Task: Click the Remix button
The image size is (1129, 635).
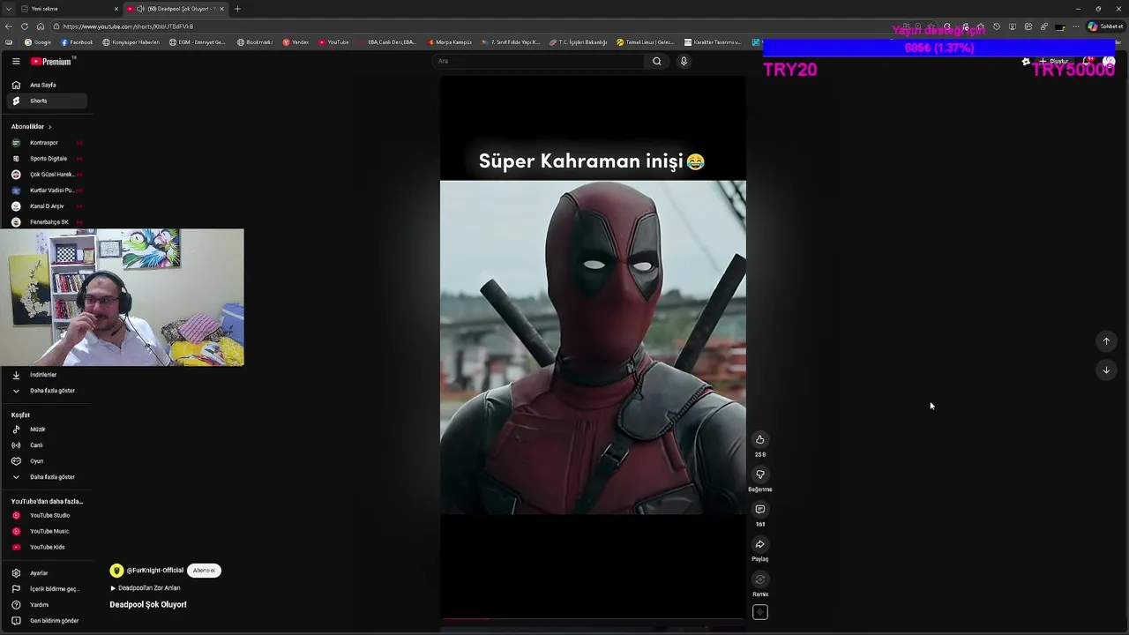Action: 759,579
